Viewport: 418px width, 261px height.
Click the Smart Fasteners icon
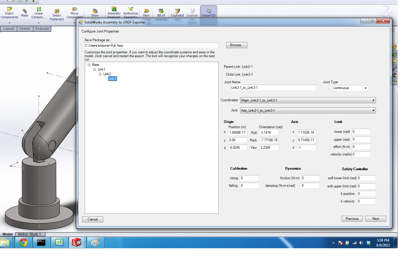pos(57,12)
